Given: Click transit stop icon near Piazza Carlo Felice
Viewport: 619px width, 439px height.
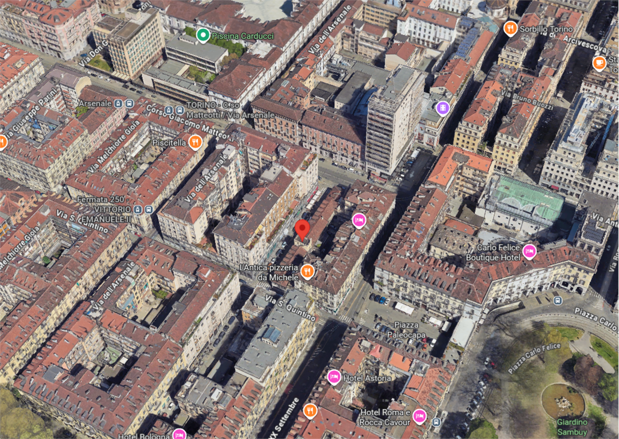Looking at the screenshot, I should coord(558,300).
